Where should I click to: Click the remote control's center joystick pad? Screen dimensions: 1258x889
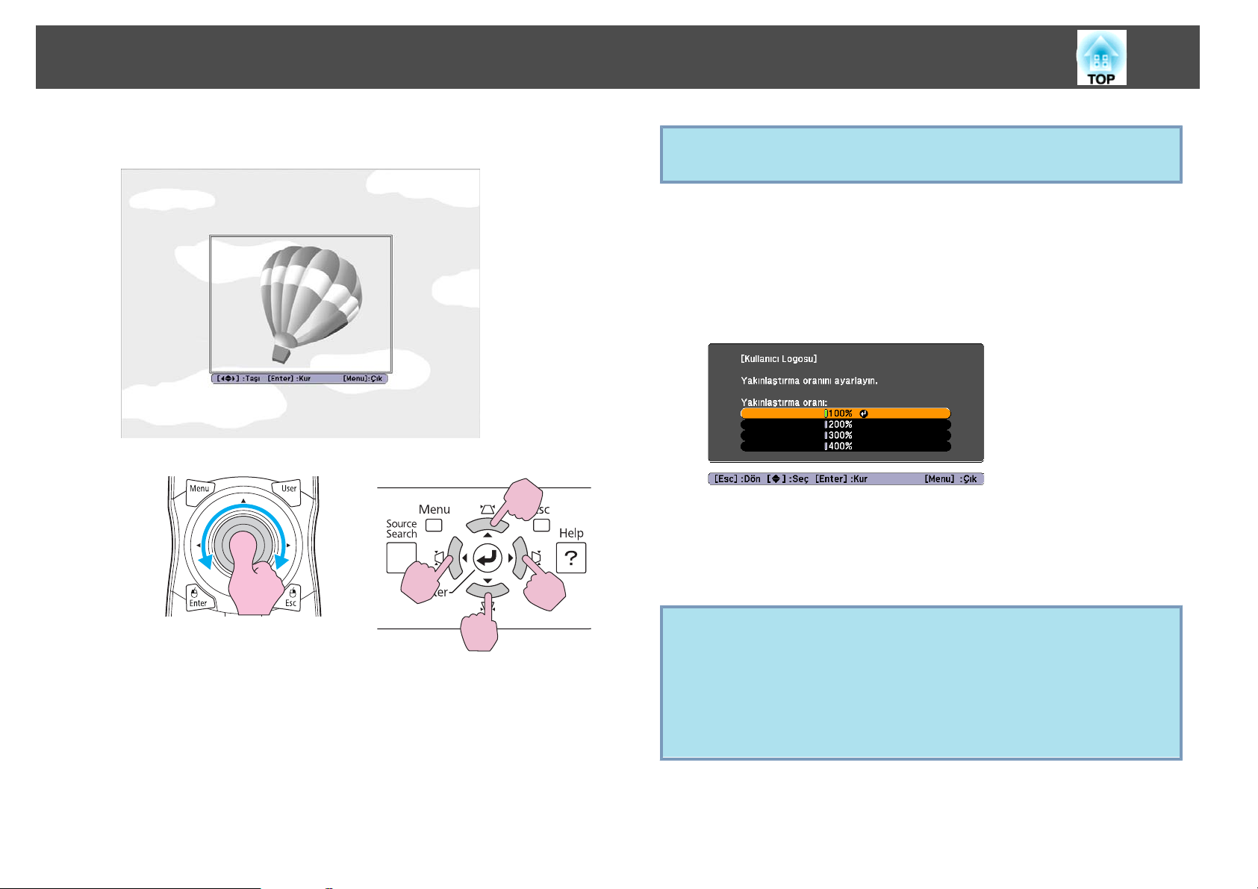243,546
